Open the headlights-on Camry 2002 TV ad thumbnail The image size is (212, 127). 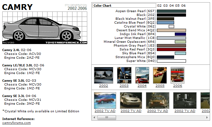(158, 101)
